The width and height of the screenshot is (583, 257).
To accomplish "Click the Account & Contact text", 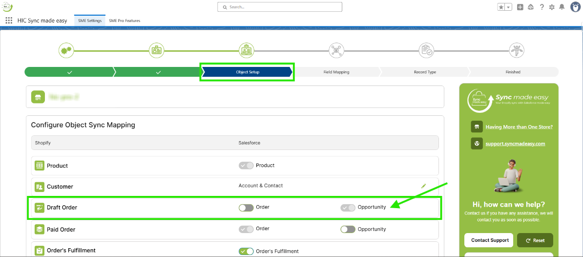I will click(261, 186).
